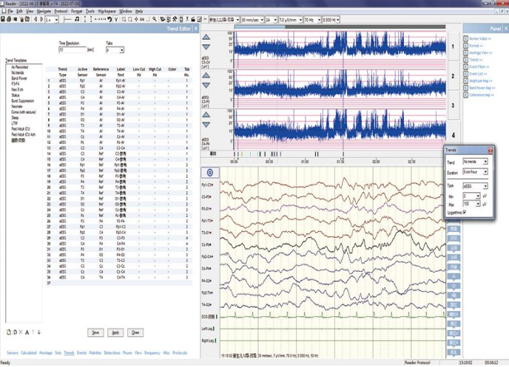Open the Duration dropdown showing 6 cm/hour
509x367 pixels.
pyautogui.click(x=485, y=171)
